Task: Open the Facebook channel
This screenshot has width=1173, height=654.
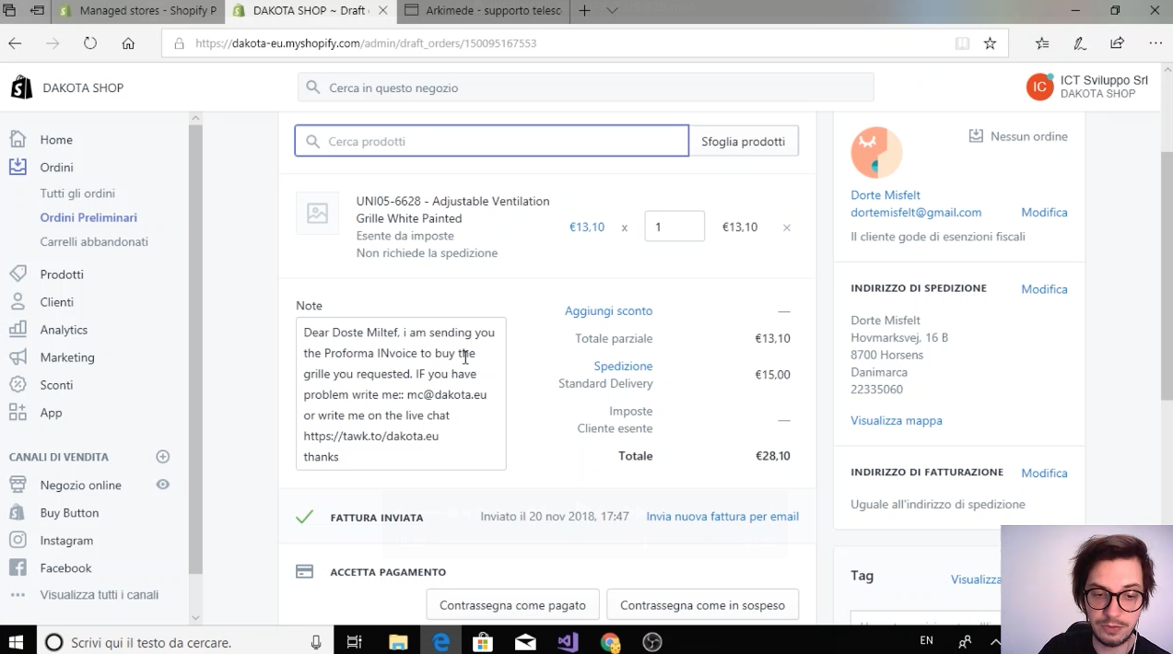Action: pos(65,568)
